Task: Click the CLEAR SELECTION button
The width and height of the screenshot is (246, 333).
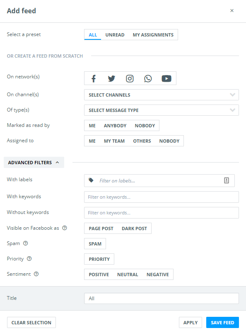Action: click(31, 323)
